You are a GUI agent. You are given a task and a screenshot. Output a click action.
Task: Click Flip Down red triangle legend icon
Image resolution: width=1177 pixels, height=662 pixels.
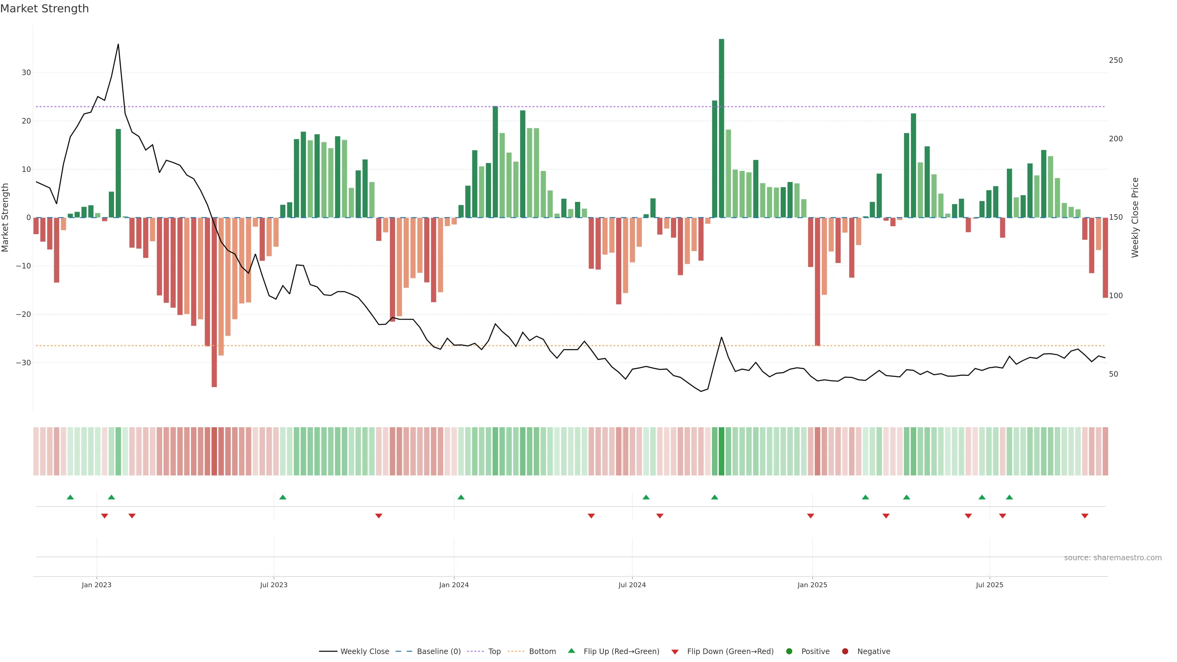pos(675,652)
